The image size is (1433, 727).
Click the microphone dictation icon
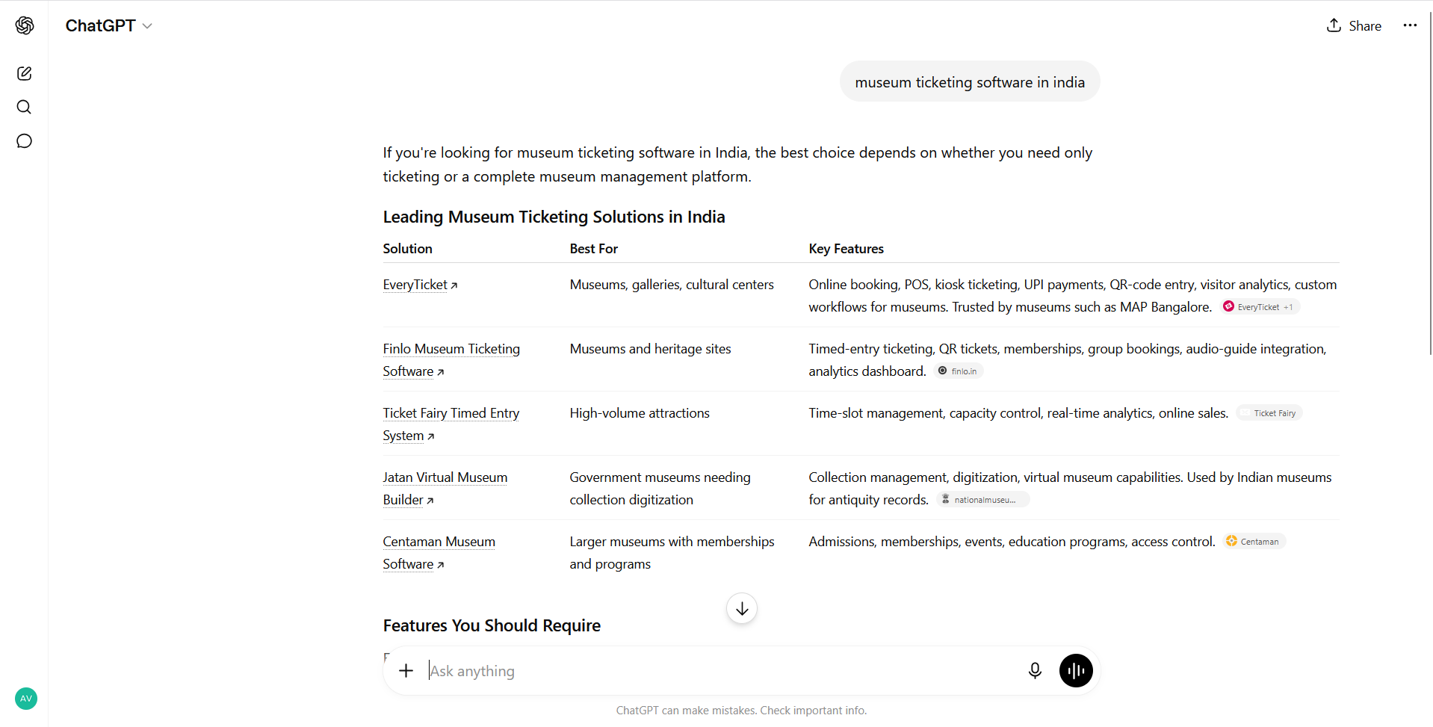pyautogui.click(x=1035, y=671)
